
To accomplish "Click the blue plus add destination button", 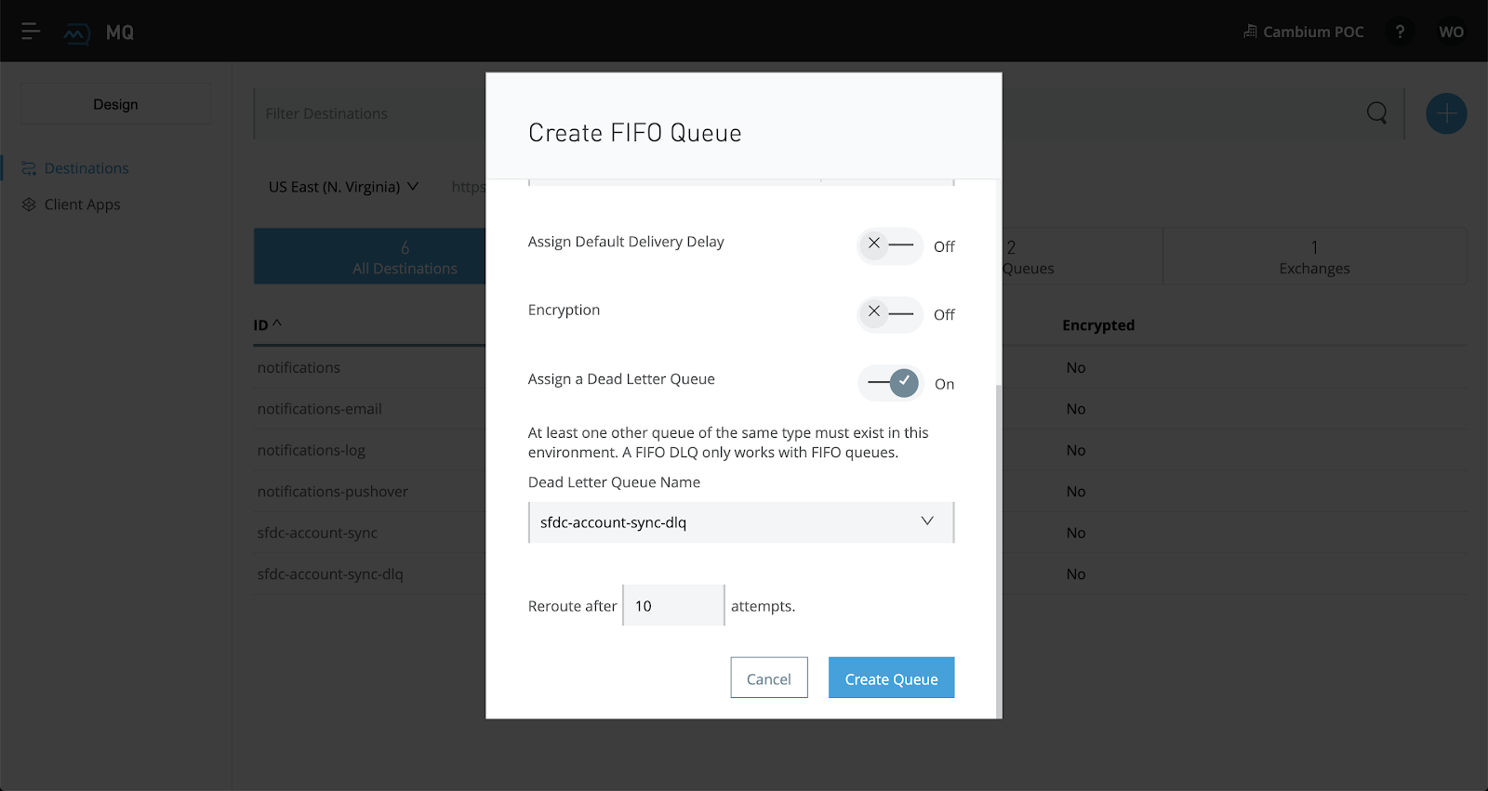I will point(1446,113).
